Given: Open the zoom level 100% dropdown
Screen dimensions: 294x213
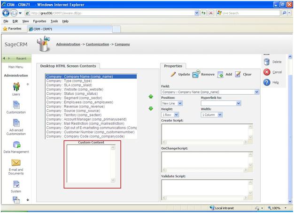Looking at the screenshot, I should coord(286,208).
